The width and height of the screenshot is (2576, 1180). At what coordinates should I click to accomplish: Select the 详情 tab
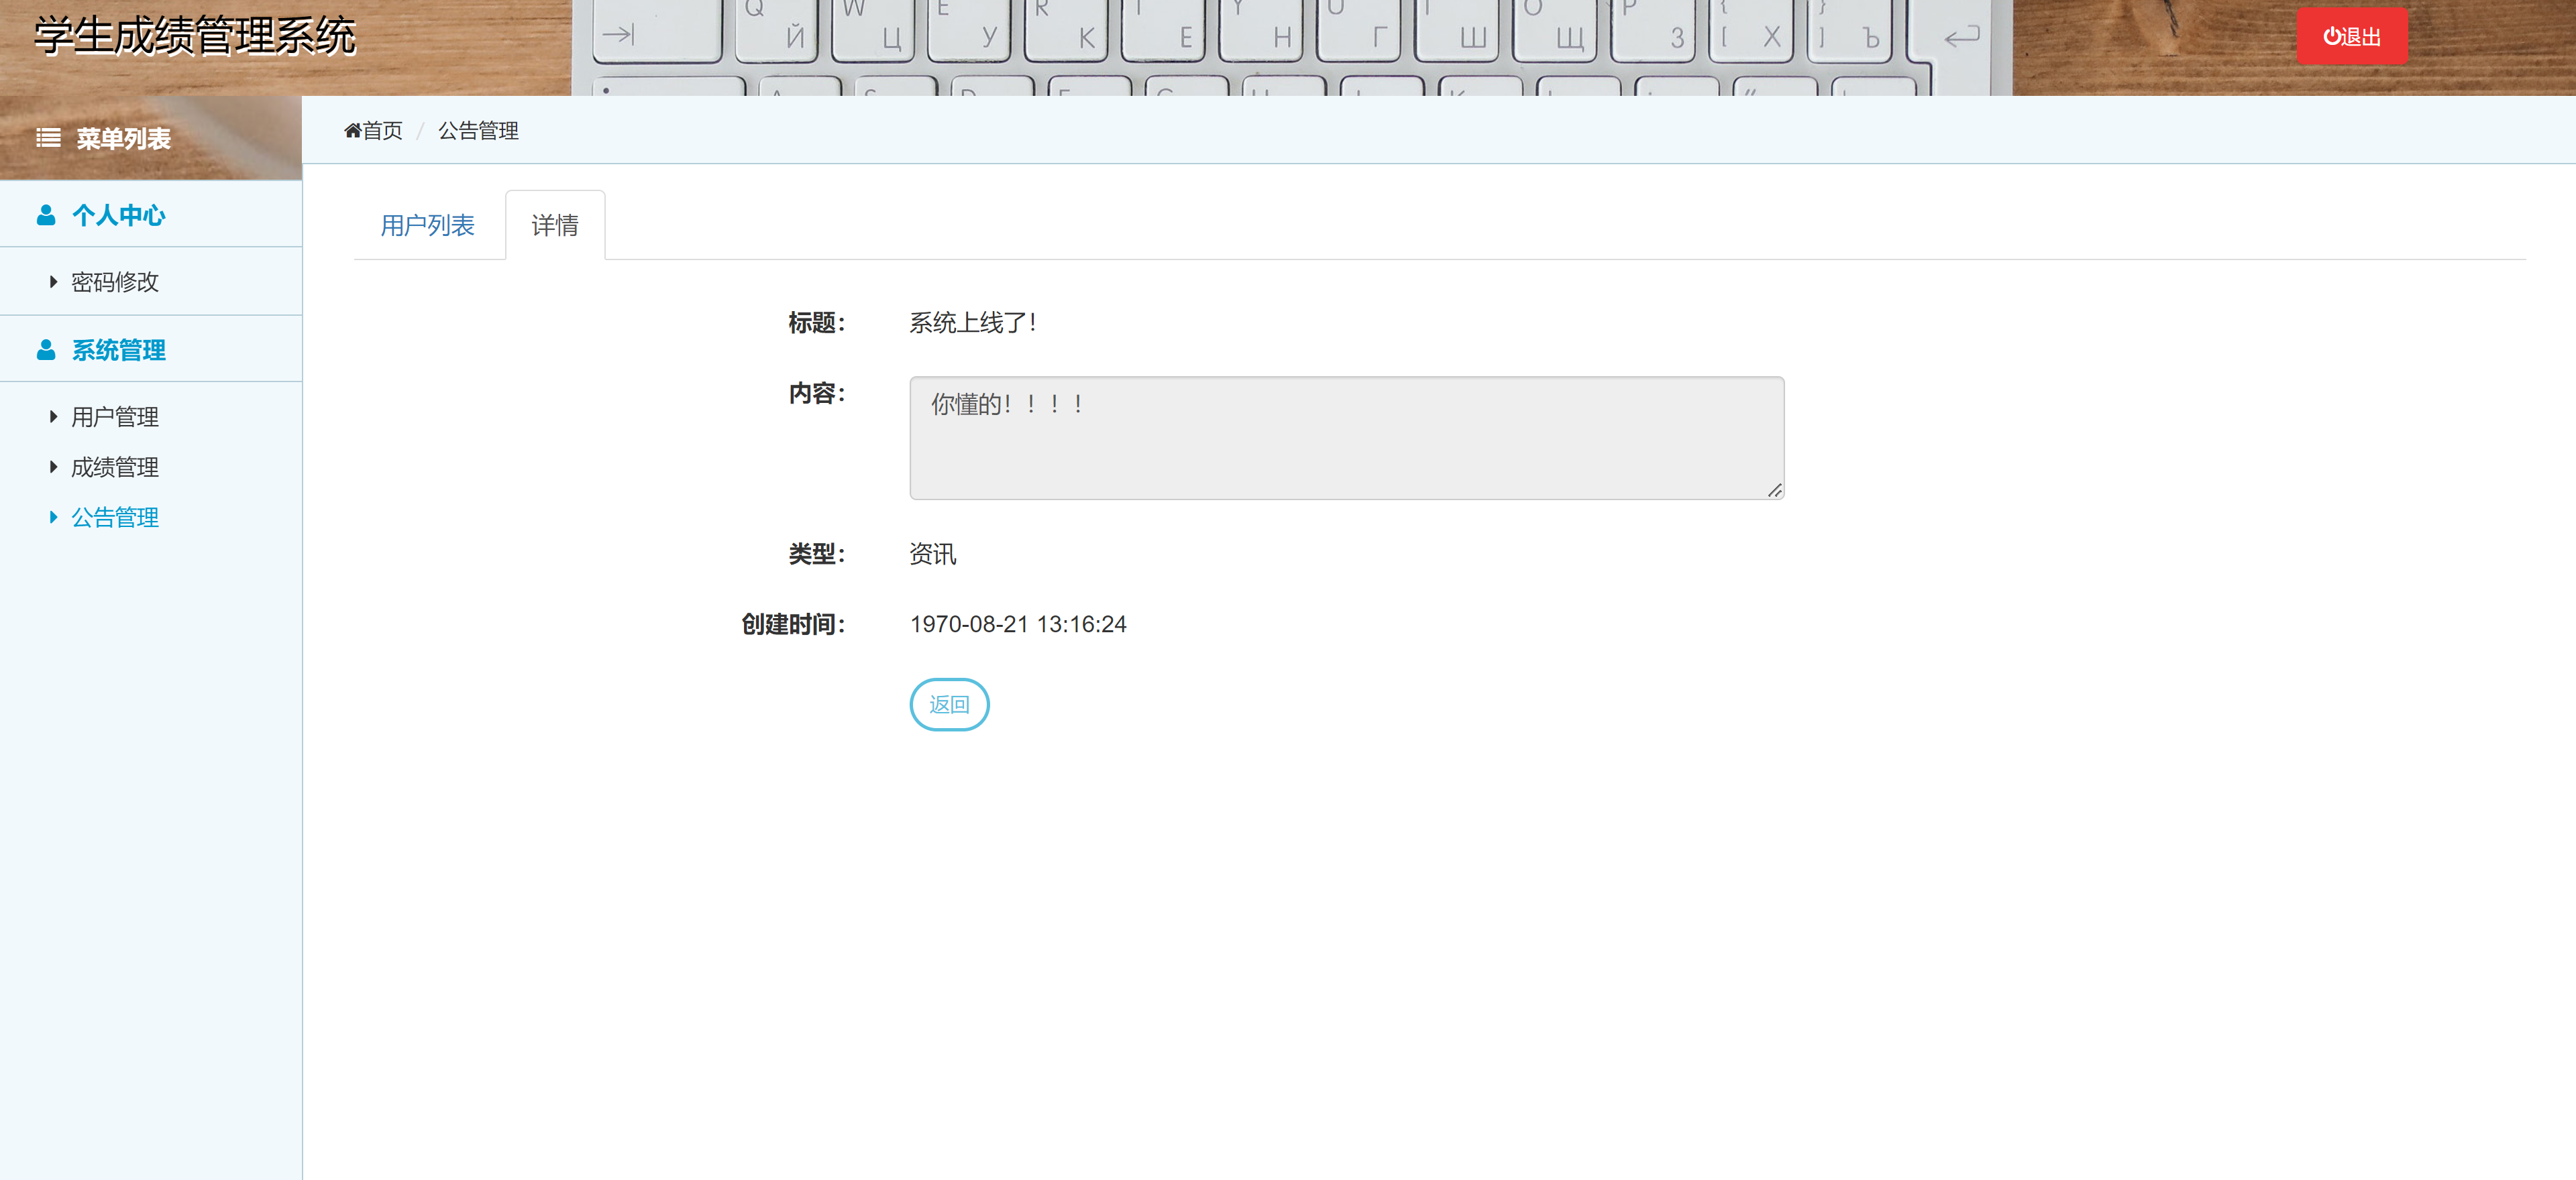pos(555,226)
